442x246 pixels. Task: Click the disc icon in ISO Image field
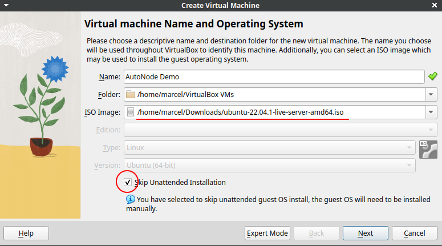[130, 112]
